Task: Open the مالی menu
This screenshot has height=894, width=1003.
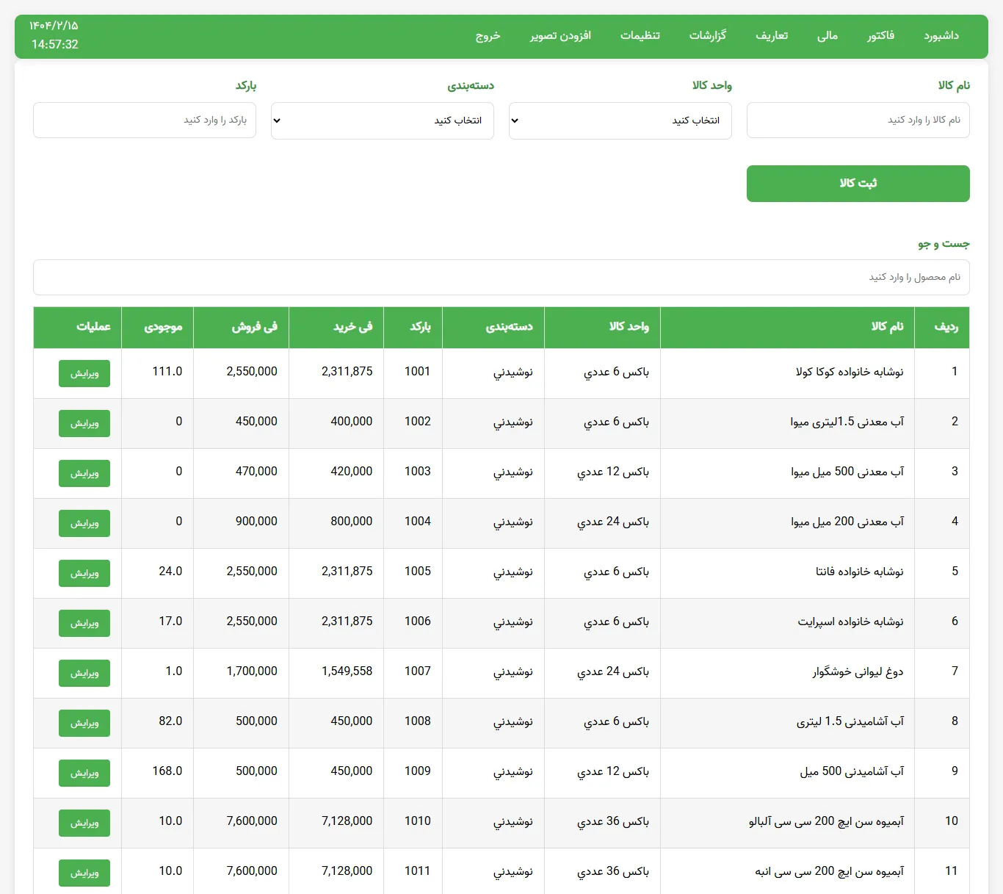Action: (827, 36)
